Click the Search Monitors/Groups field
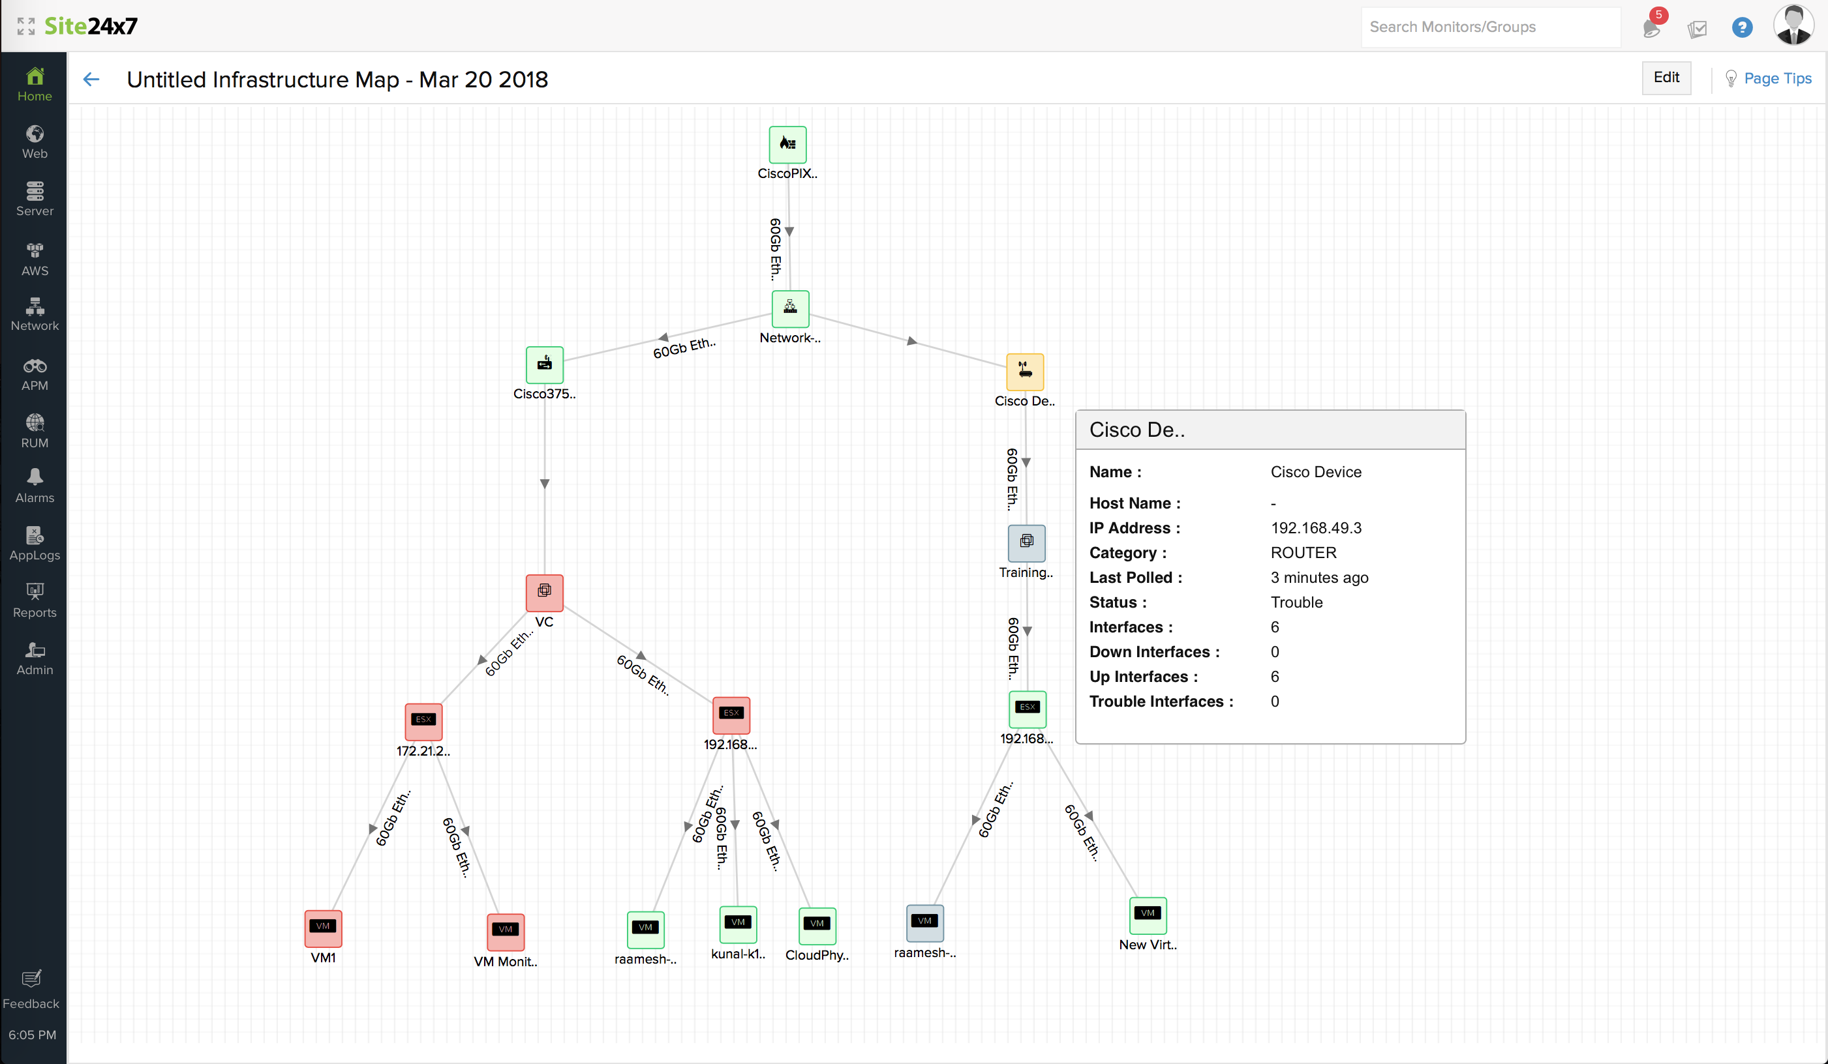The image size is (1828, 1064). [1490, 27]
